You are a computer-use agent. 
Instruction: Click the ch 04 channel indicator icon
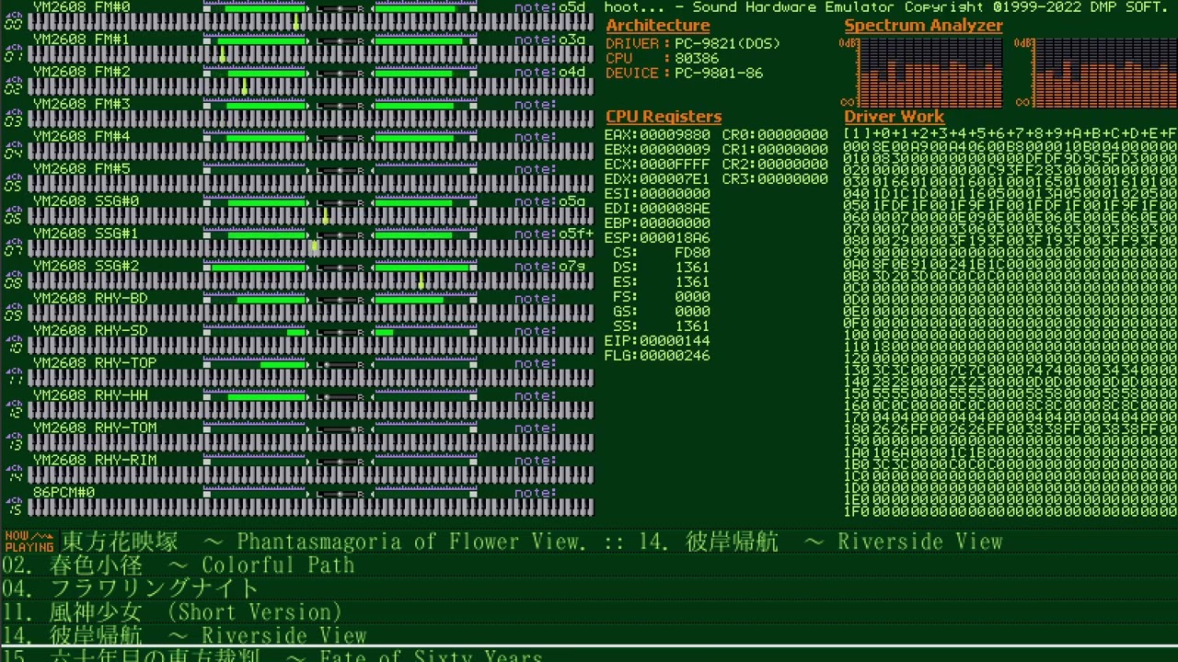[14, 150]
